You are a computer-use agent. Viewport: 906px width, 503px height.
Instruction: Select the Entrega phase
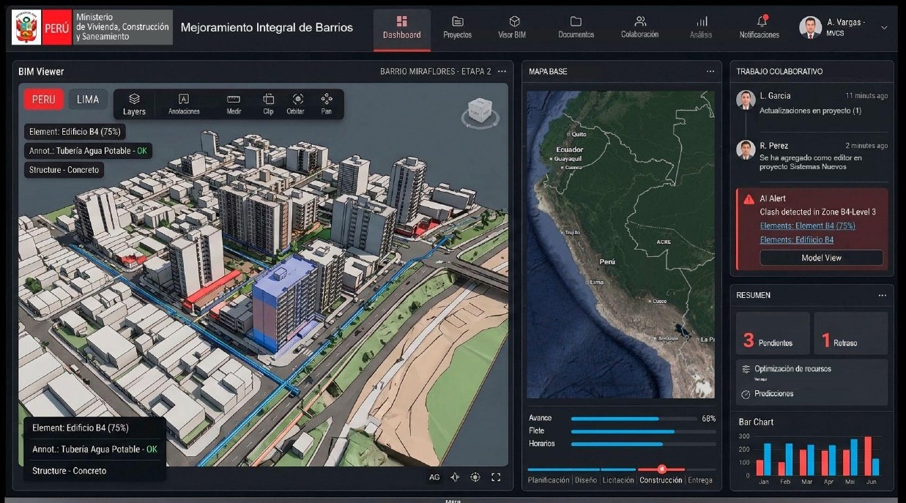click(700, 480)
